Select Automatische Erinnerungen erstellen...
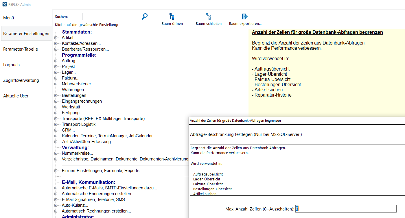This screenshot has height=218, width=405. click(98, 194)
